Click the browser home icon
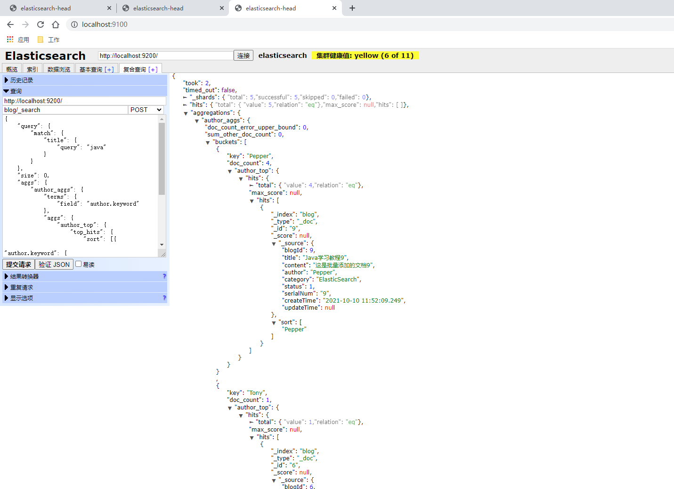 click(x=55, y=24)
